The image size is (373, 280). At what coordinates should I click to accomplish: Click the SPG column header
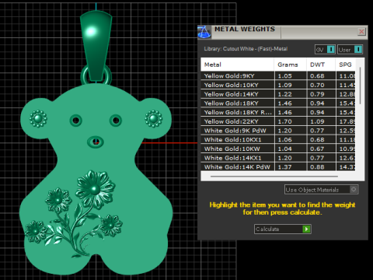[346, 65]
